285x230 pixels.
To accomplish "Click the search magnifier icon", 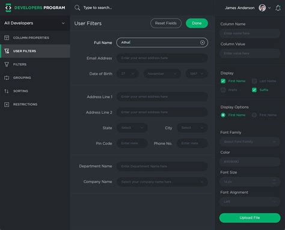I will click(77, 8).
